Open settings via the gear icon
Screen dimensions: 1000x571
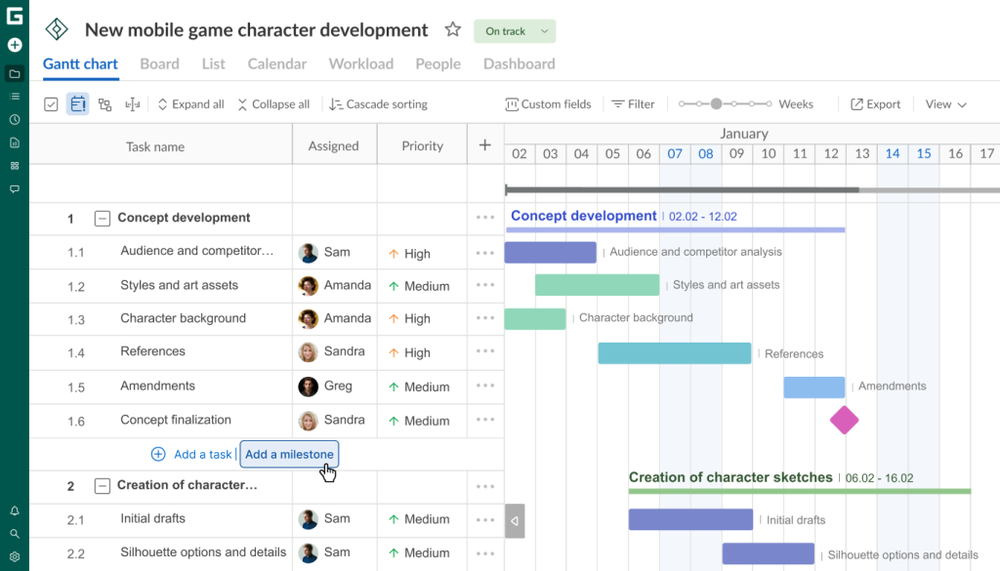pos(14,556)
